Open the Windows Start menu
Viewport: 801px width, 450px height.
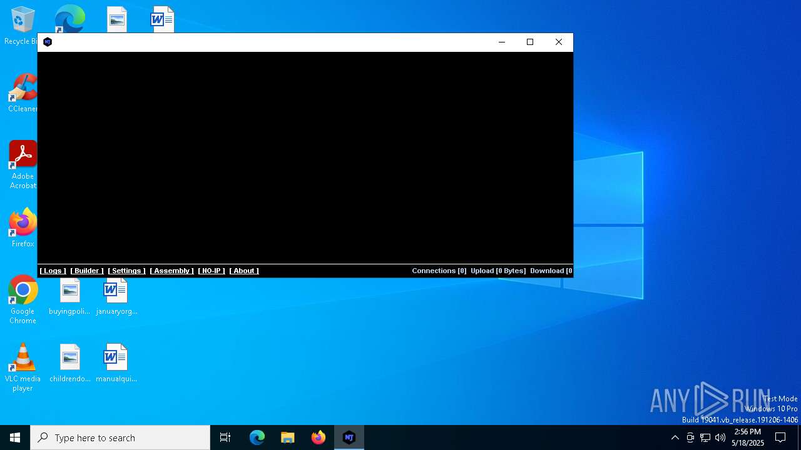[15, 437]
